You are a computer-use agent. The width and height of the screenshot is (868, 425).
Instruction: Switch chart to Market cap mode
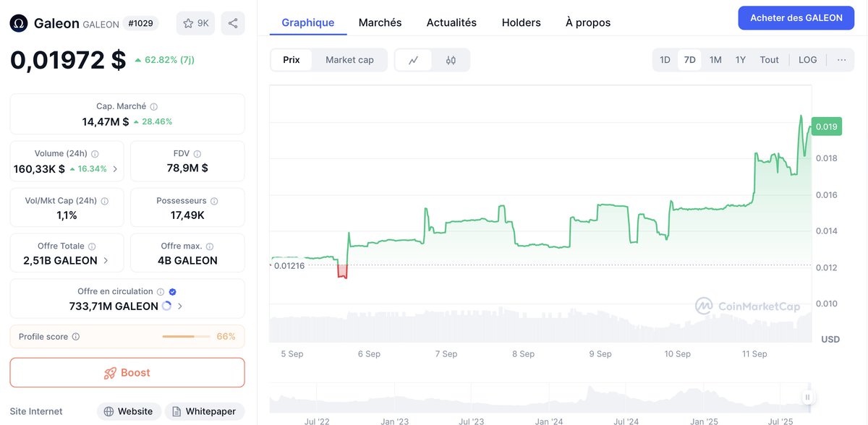350,60
